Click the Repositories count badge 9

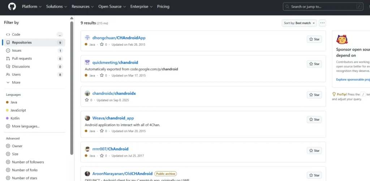(x=60, y=42)
